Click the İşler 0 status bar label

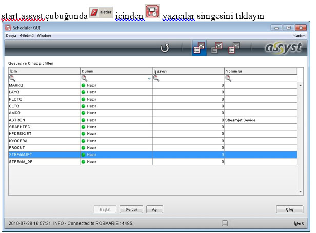299,223
